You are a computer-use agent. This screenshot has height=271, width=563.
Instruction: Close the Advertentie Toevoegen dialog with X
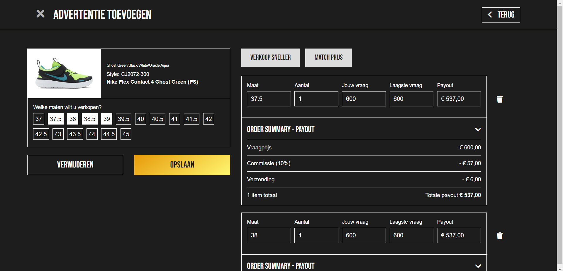40,14
